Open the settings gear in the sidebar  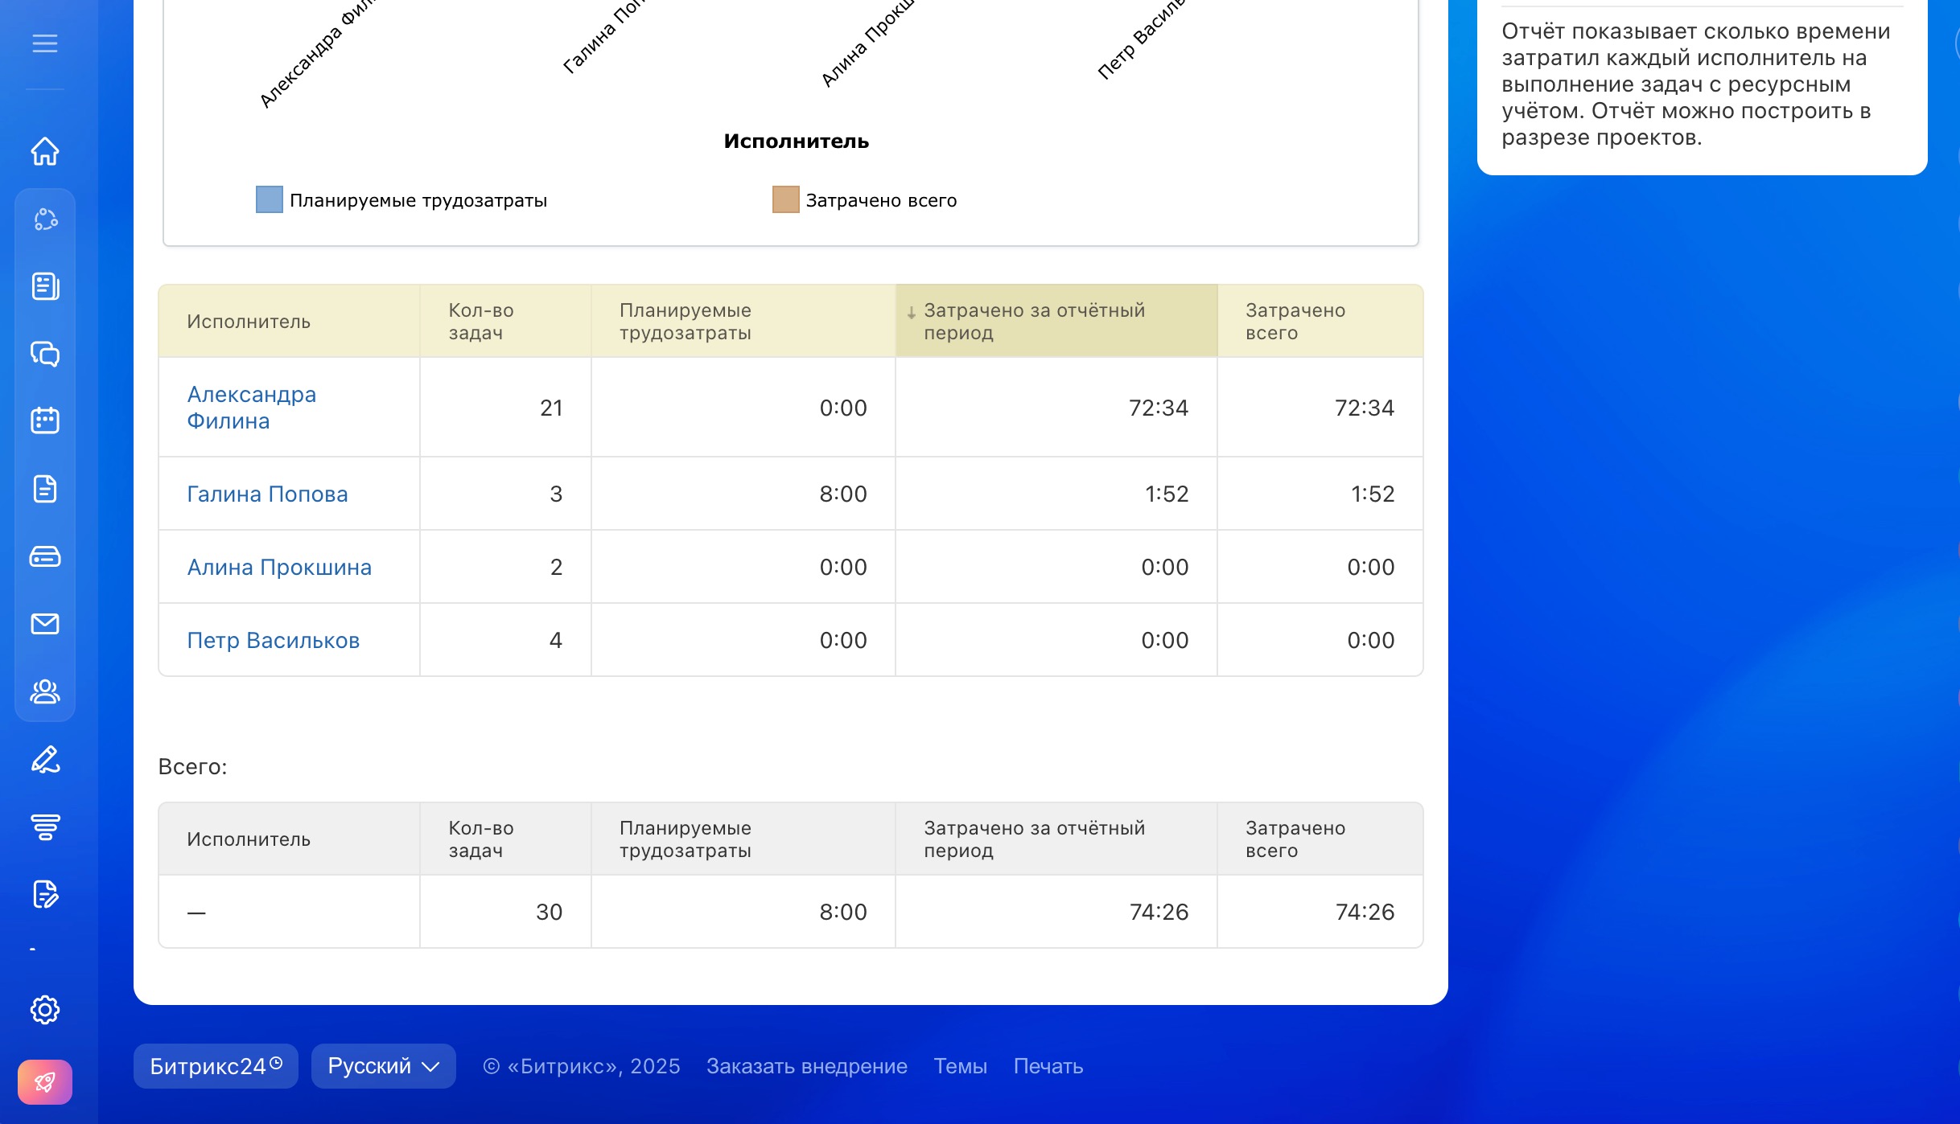coord(45,1010)
